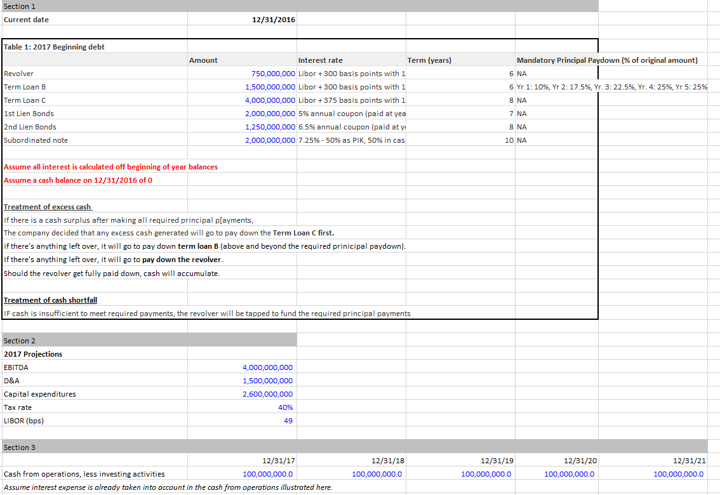Select the Term Loan B amount 1,500,000,000
Viewport: 720px width, 495px height.
tap(270, 87)
